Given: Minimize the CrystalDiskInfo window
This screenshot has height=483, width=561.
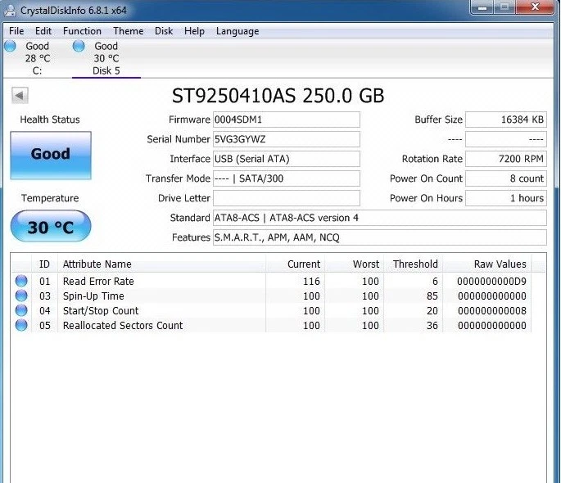Looking at the screenshot, I should tap(482, 7).
